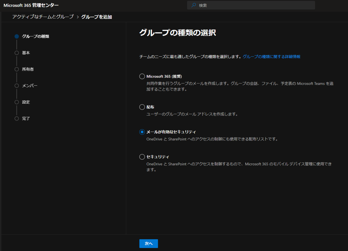Go to the メンバー step

[30, 86]
